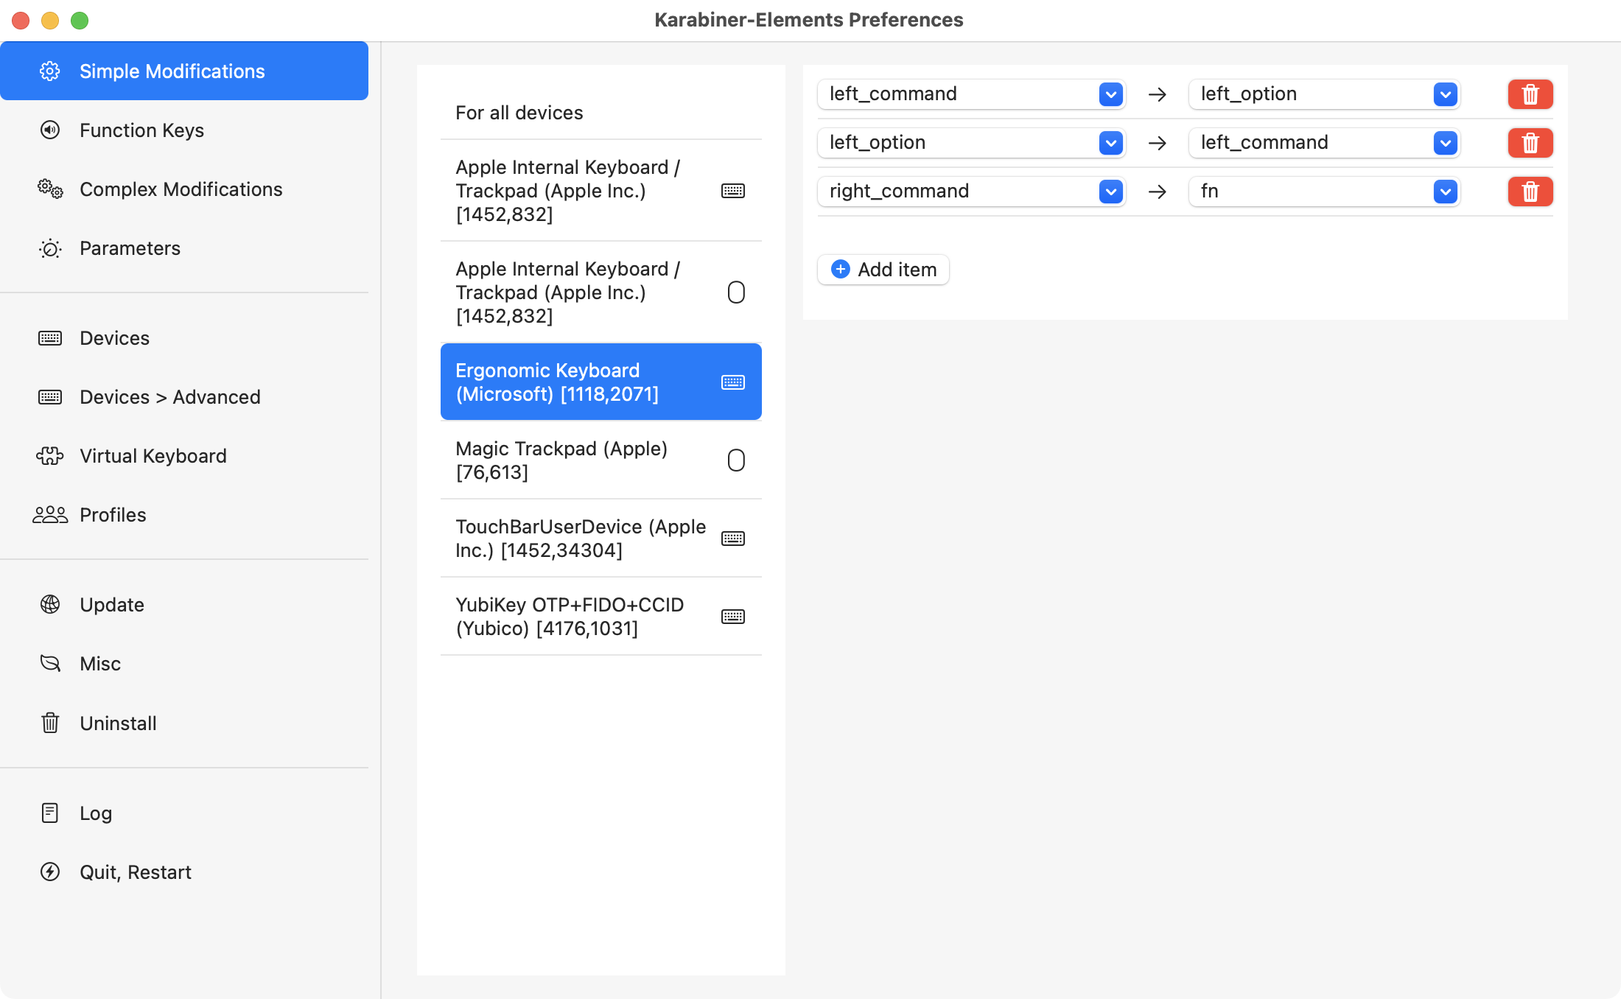Click keyboard icon on first Apple Internal Keyboard row
1621x999 pixels.
pyautogui.click(x=733, y=191)
